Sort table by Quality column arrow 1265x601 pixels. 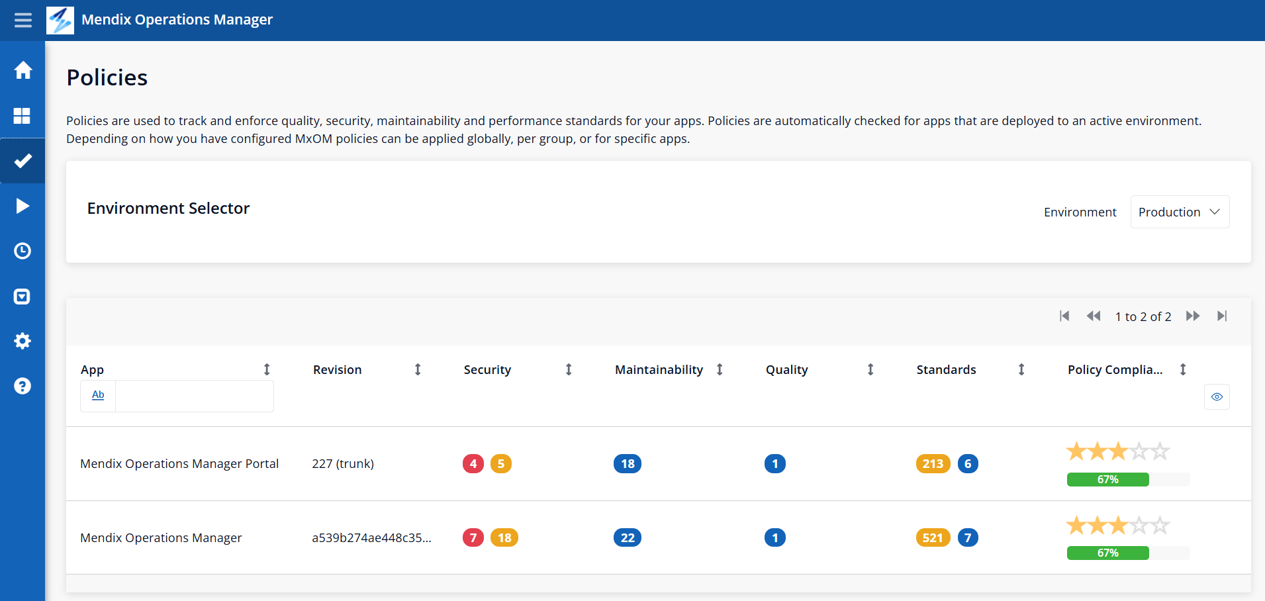pos(870,369)
